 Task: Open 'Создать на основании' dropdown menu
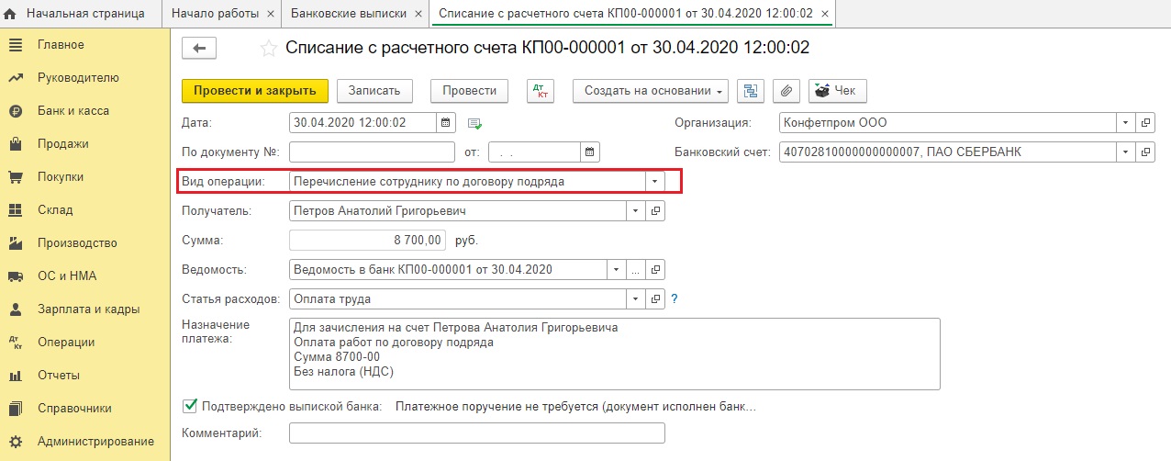pyautogui.click(x=652, y=90)
